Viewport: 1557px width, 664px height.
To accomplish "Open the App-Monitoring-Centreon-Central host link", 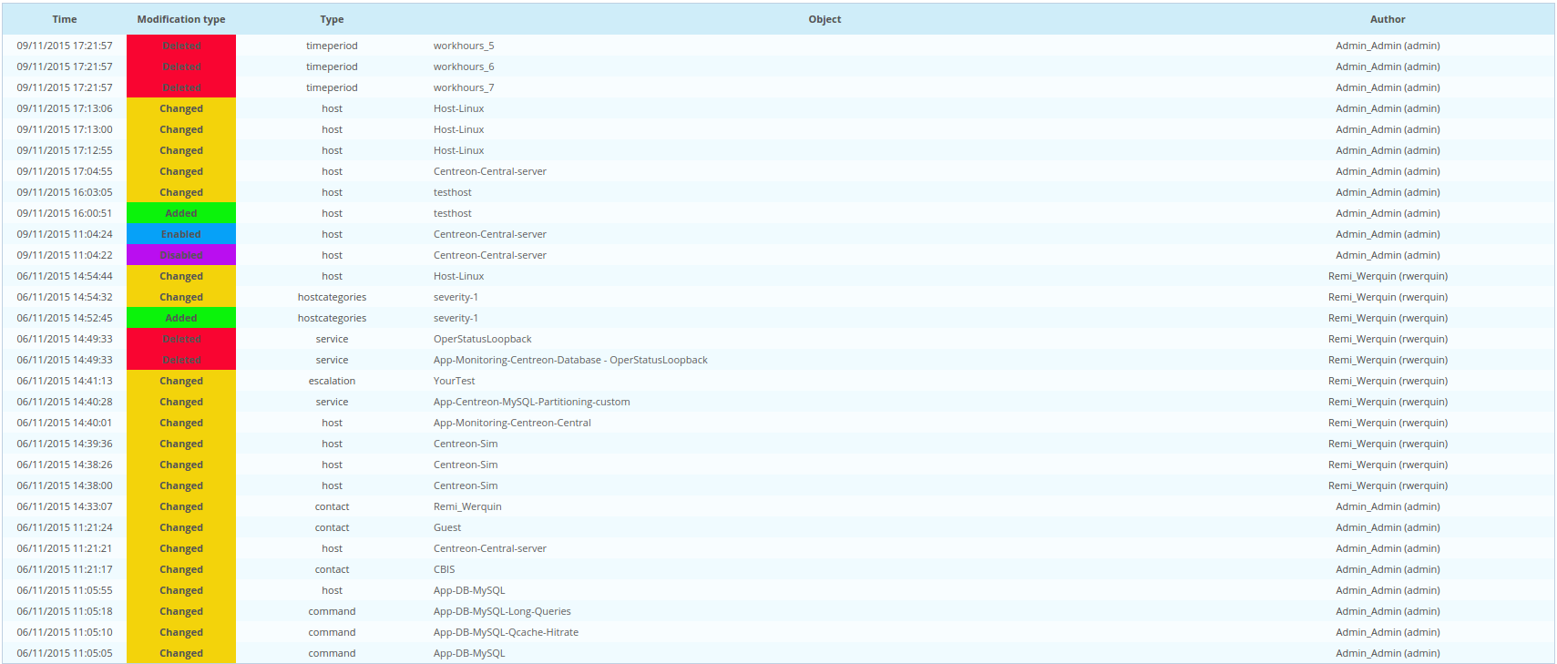I will pos(512,423).
